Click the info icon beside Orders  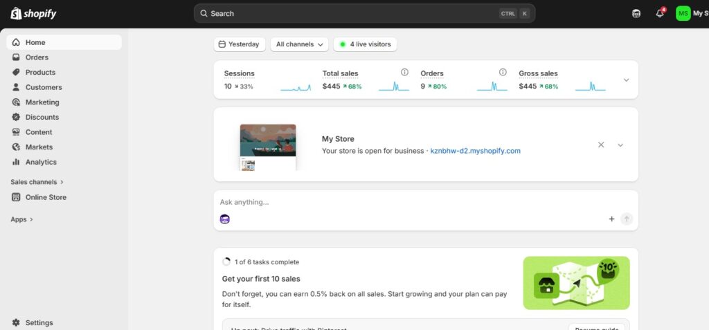click(x=503, y=72)
